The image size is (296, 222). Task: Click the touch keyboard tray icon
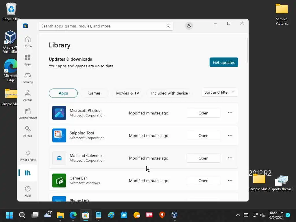pos(246,215)
